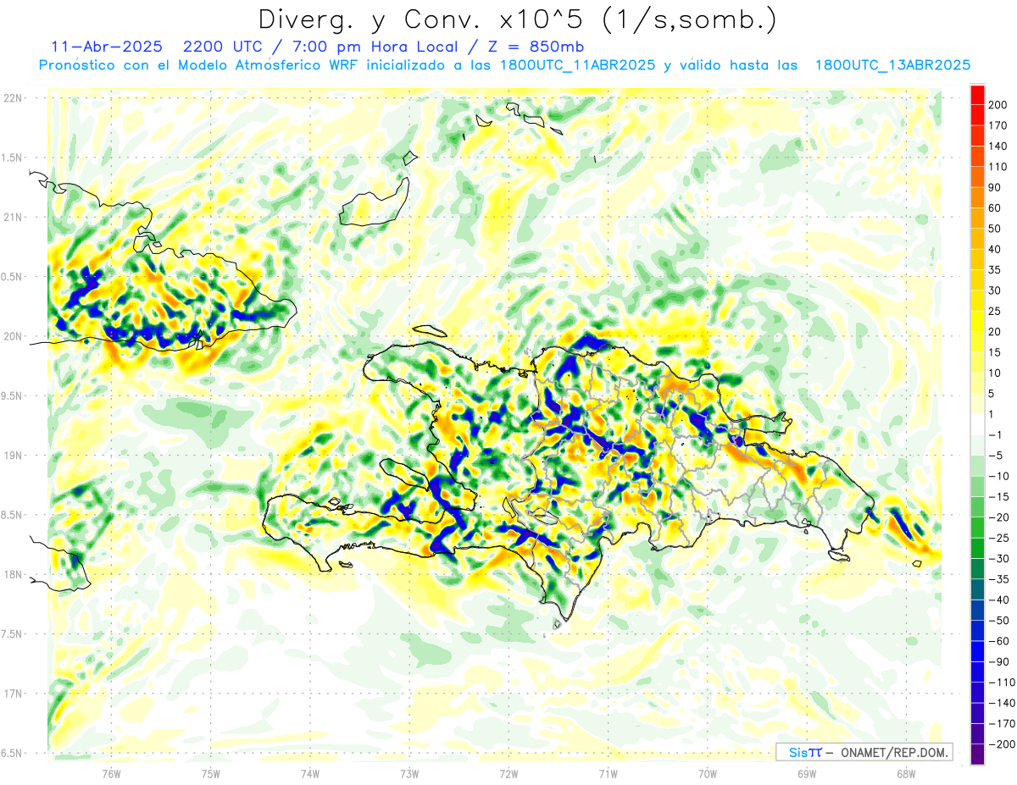
Task: Click the '-140' color bar label
Action: 1002,703
